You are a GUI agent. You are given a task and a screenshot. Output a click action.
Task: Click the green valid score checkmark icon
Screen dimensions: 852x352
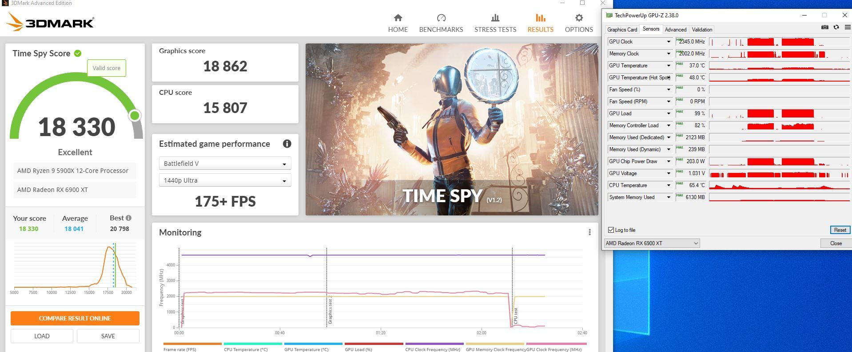[78, 53]
